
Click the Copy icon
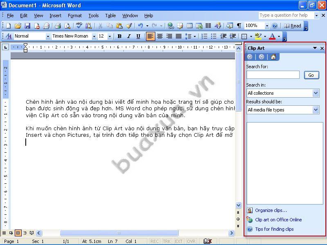[x=110, y=26]
